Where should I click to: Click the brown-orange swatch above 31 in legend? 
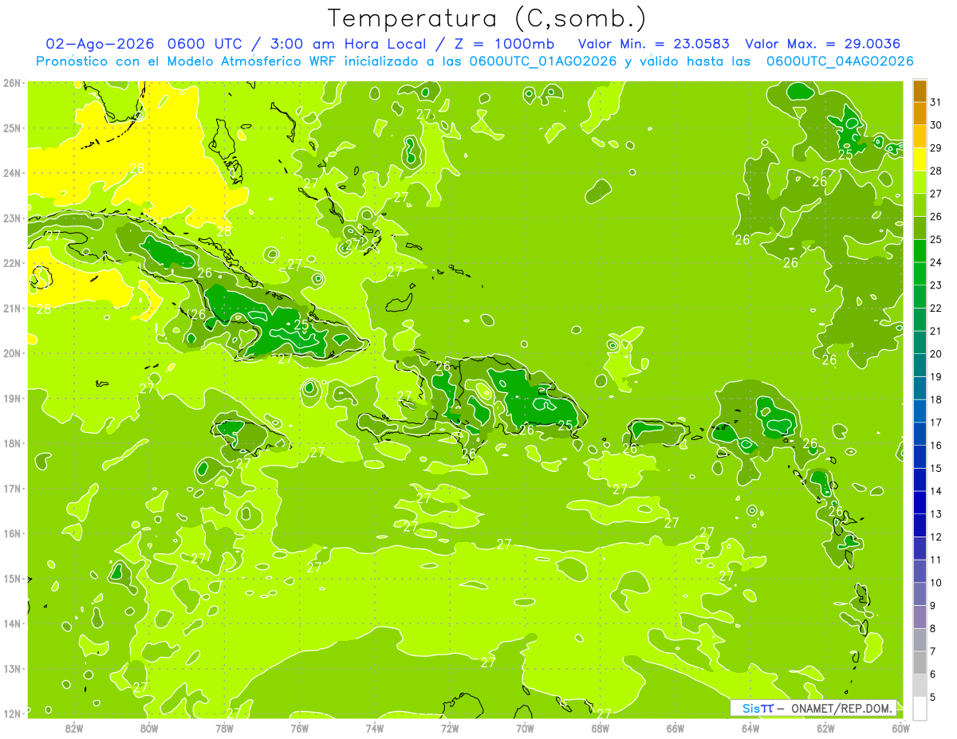coord(919,91)
